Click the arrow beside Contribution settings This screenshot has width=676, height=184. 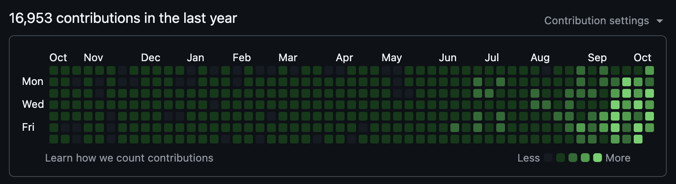(659, 21)
